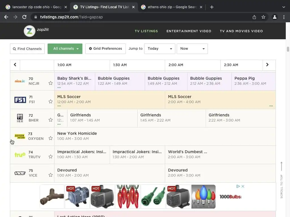Close the 1000Bulbs advertisement
Viewport: 290px width, 217px height.
243,186
